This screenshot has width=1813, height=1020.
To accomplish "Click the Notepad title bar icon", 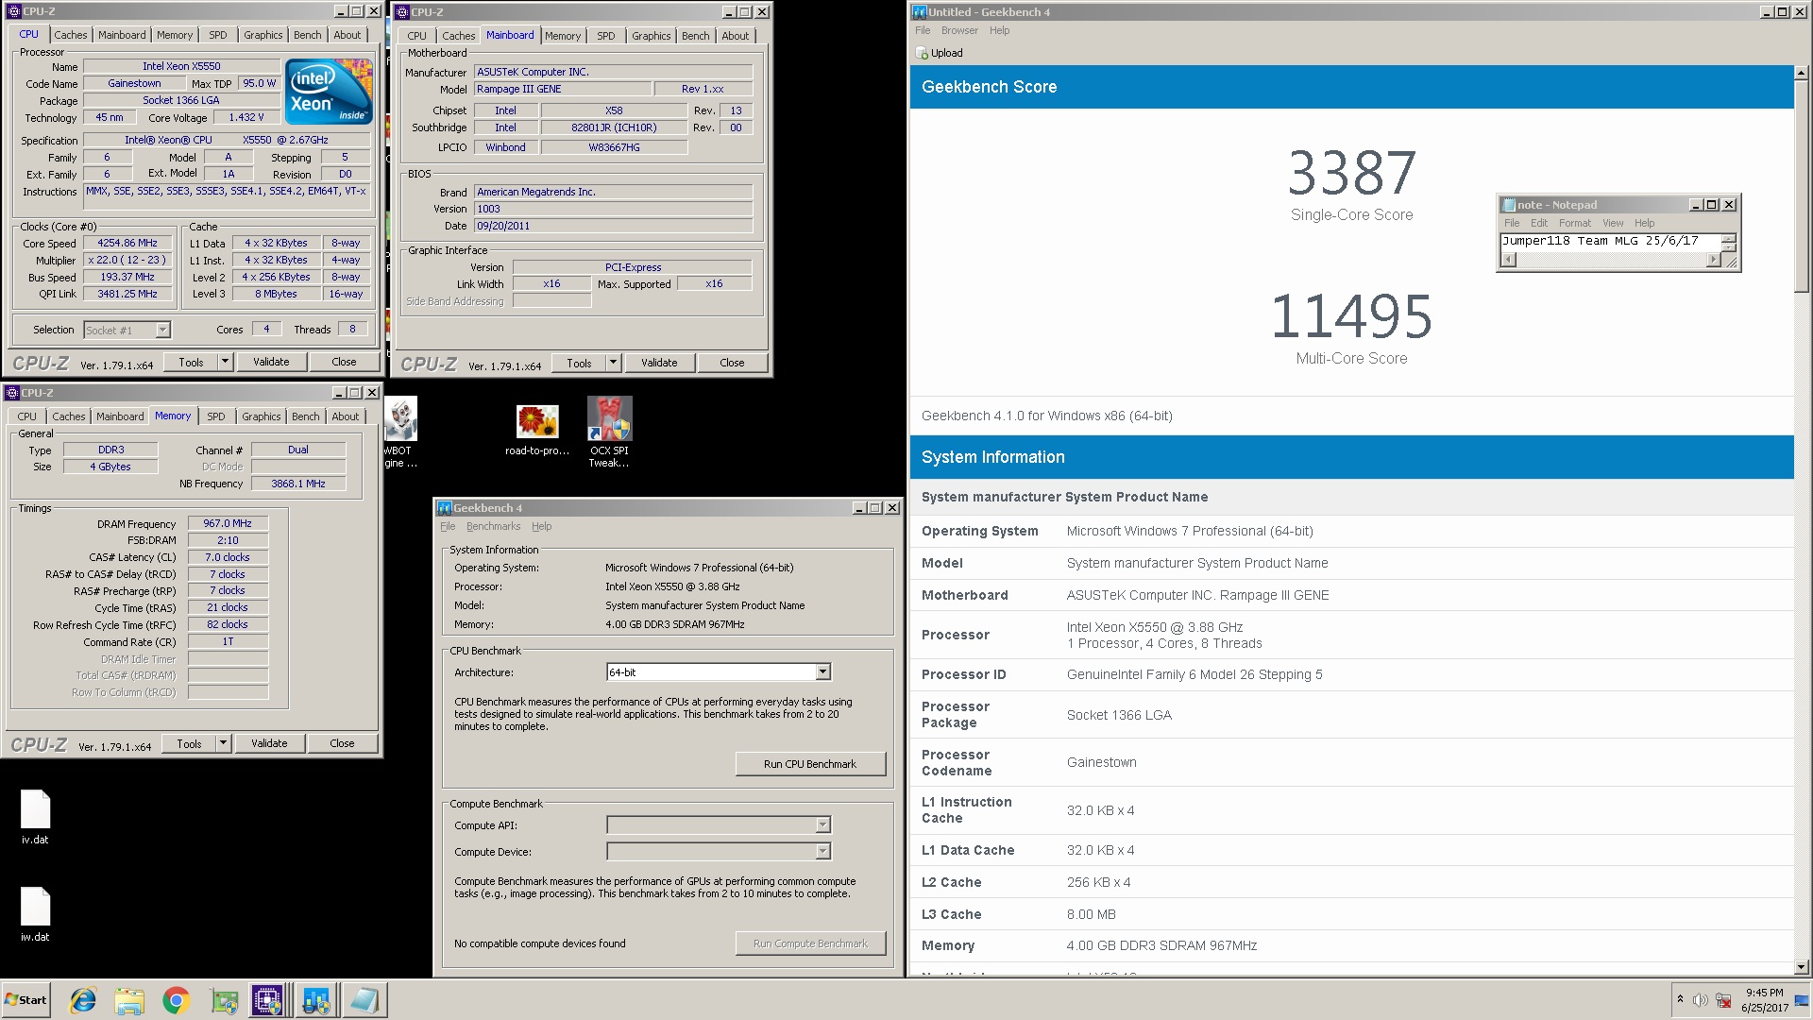I will pyautogui.click(x=1509, y=205).
